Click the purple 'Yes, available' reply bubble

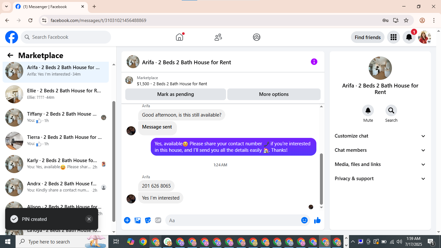pos(233,147)
